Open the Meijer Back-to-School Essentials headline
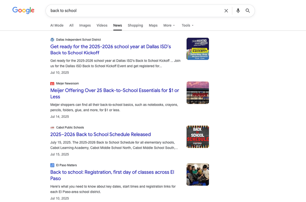Viewport: 306px width, 202px height. pyautogui.click(x=115, y=93)
